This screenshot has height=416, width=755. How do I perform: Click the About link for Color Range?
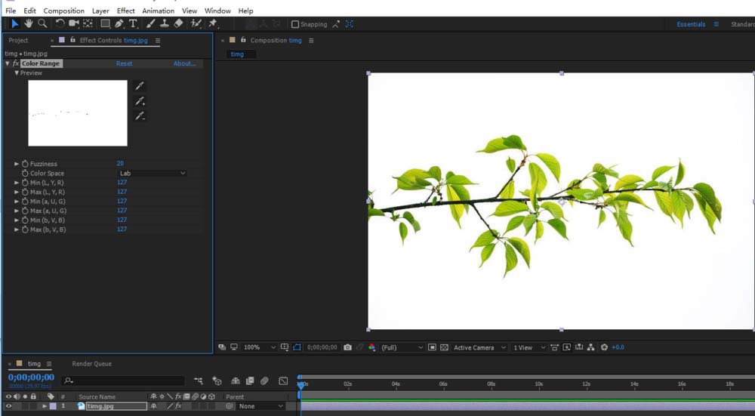(x=184, y=64)
